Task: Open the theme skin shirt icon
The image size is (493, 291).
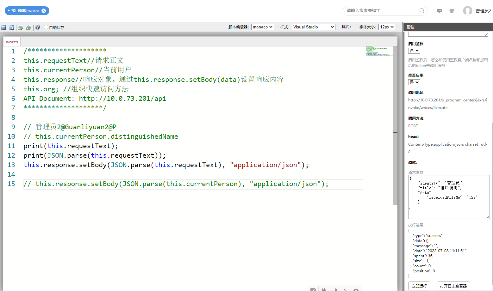Action: [452, 11]
